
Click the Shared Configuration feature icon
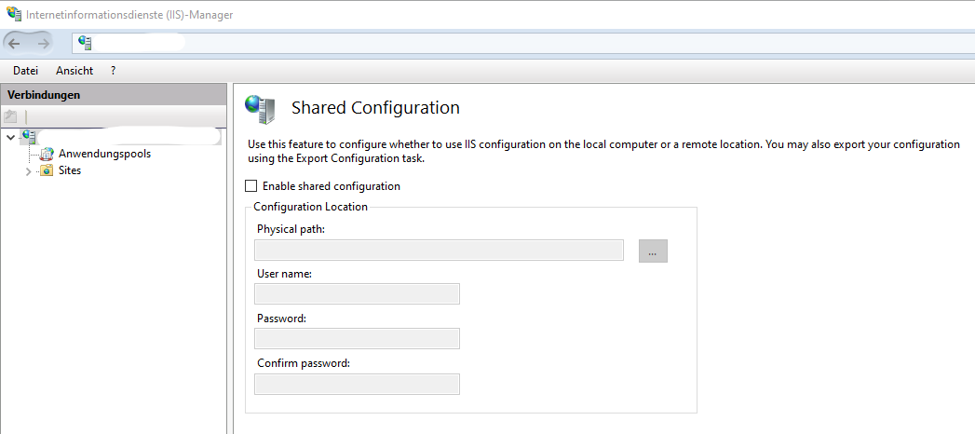(x=260, y=109)
